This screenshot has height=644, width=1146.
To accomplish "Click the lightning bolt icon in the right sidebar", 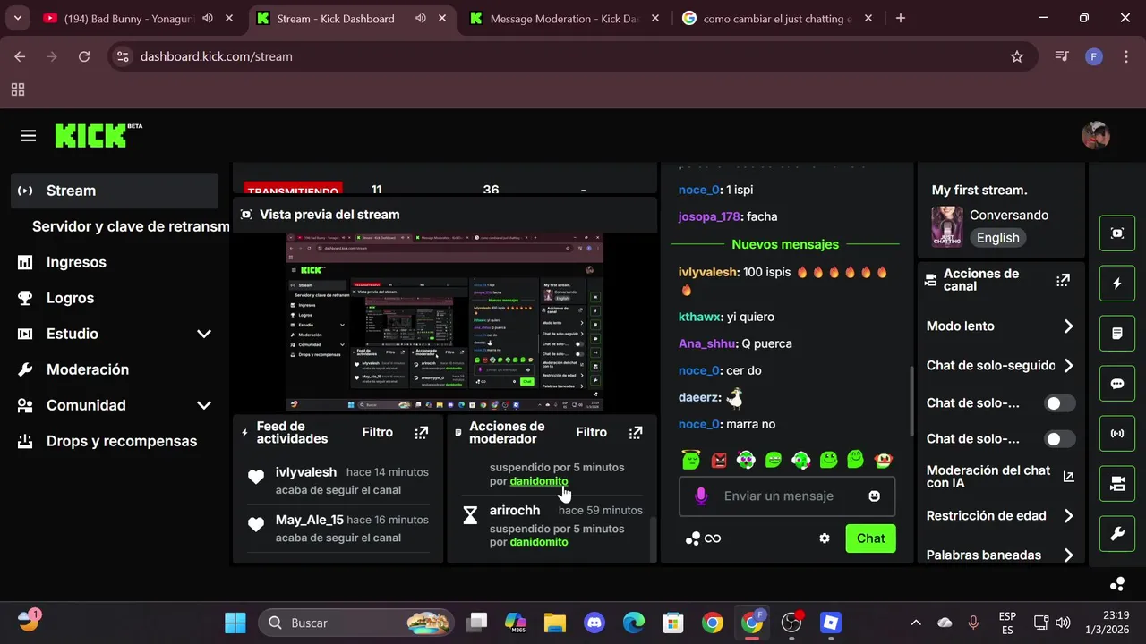I will click(x=1117, y=284).
